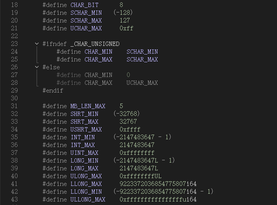Screen dimensions: 277x205
Task: Click the UCHAR_MAX macro name on line 21
Action: coord(86,28)
